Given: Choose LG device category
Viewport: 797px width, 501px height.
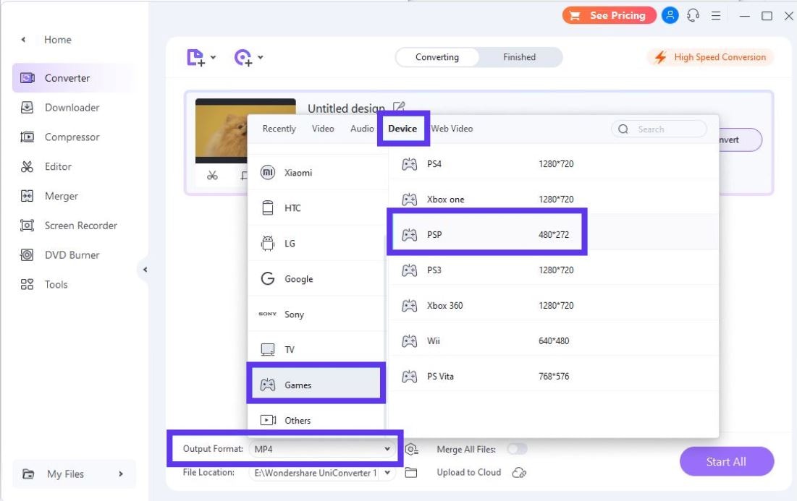Looking at the screenshot, I should pyautogui.click(x=316, y=243).
